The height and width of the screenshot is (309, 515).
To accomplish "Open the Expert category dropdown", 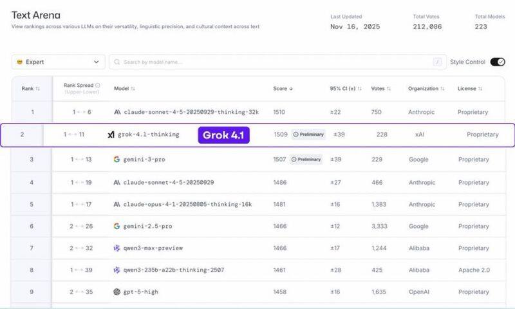I will [58, 62].
